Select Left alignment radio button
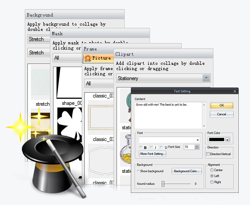250x205 pixels. [212, 176]
